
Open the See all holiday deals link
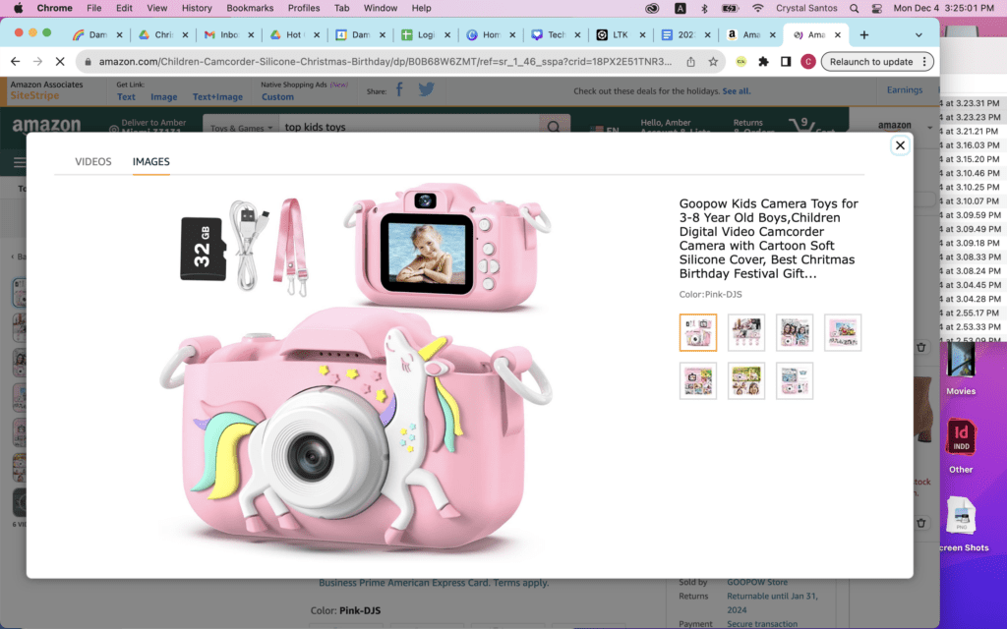736,91
